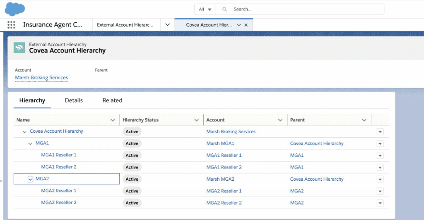The height and width of the screenshot is (220, 424).
Task: Click Active badge in MGA2 Reseller 2 row
Action: [132, 203]
